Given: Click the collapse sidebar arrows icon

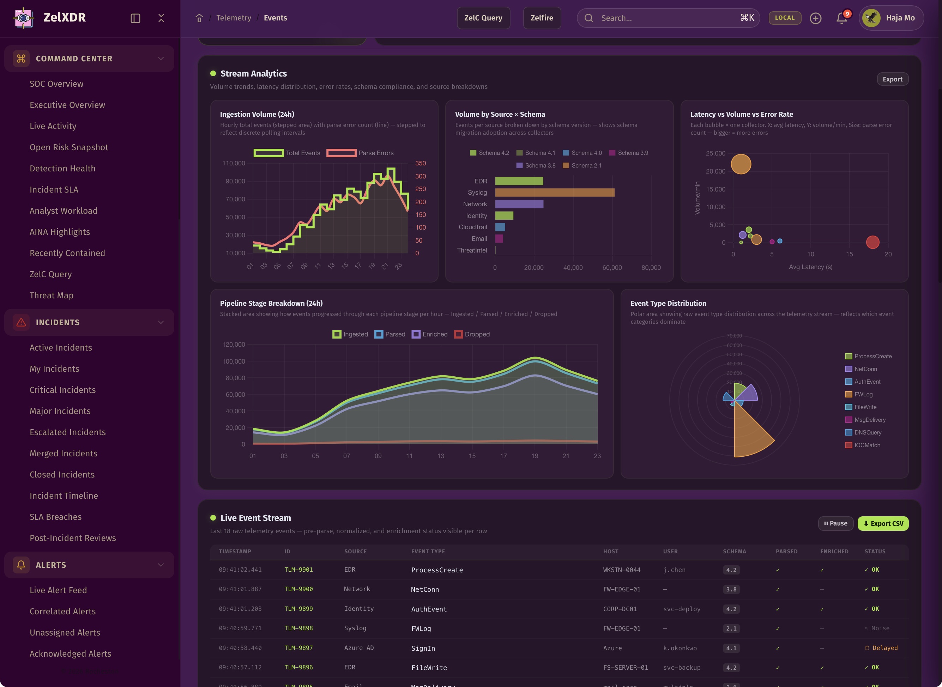Looking at the screenshot, I should (x=161, y=18).
